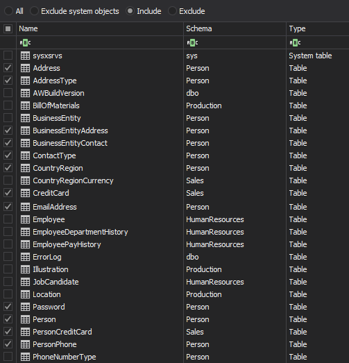Sort by the Type column header
Image resolution: width=349 pixels, height=363 pixels.
318,28
